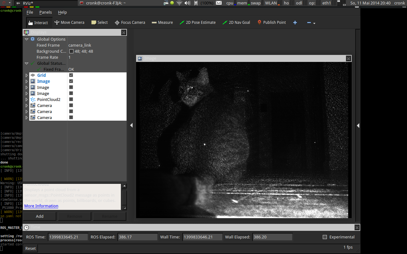Click the camera_link Fixed Frame value
Image resolution: width=407 pixels, height=254 pixels.
click(80, 45)
